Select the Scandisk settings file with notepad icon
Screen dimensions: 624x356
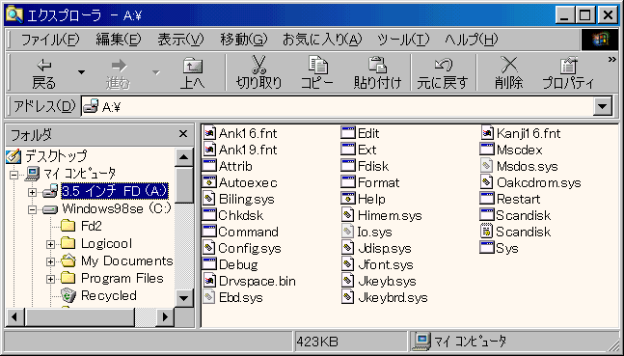click(x=487, y=232)
